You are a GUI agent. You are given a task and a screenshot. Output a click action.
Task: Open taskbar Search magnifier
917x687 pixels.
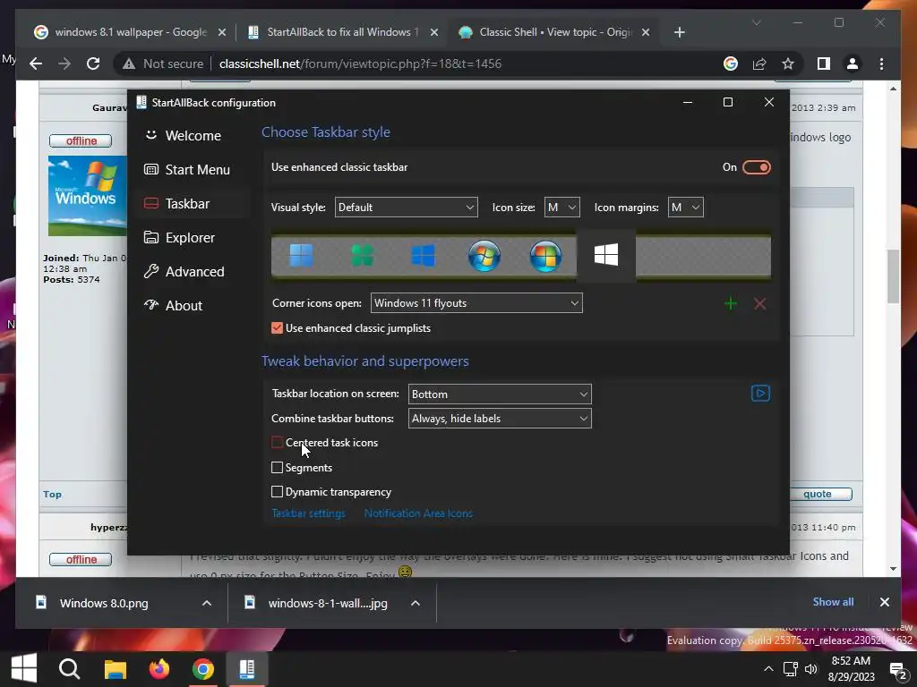(69, 668)
